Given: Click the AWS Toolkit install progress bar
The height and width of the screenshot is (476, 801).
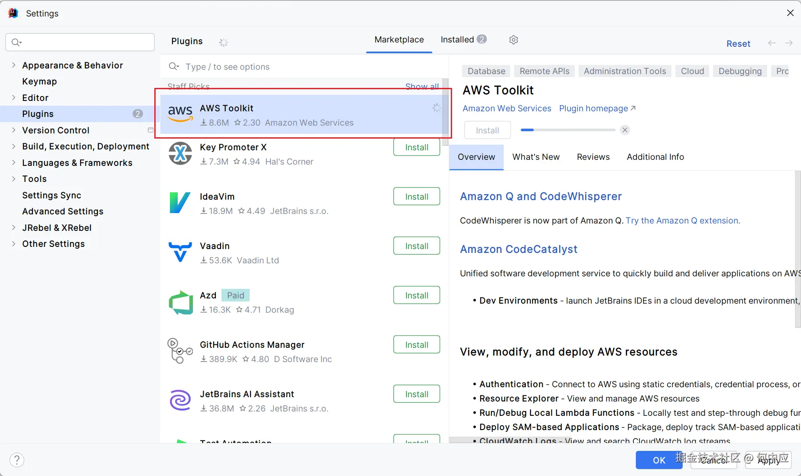Looking at the screenshot, I should [x=568, y=130].
